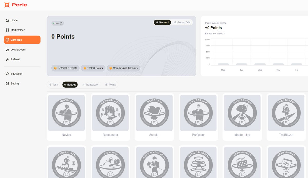Go to Home in the sidebar
This screenshot has width=308, height=178.
(22, 20)
